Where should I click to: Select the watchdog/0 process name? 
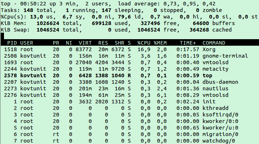[x=218, y=141]
